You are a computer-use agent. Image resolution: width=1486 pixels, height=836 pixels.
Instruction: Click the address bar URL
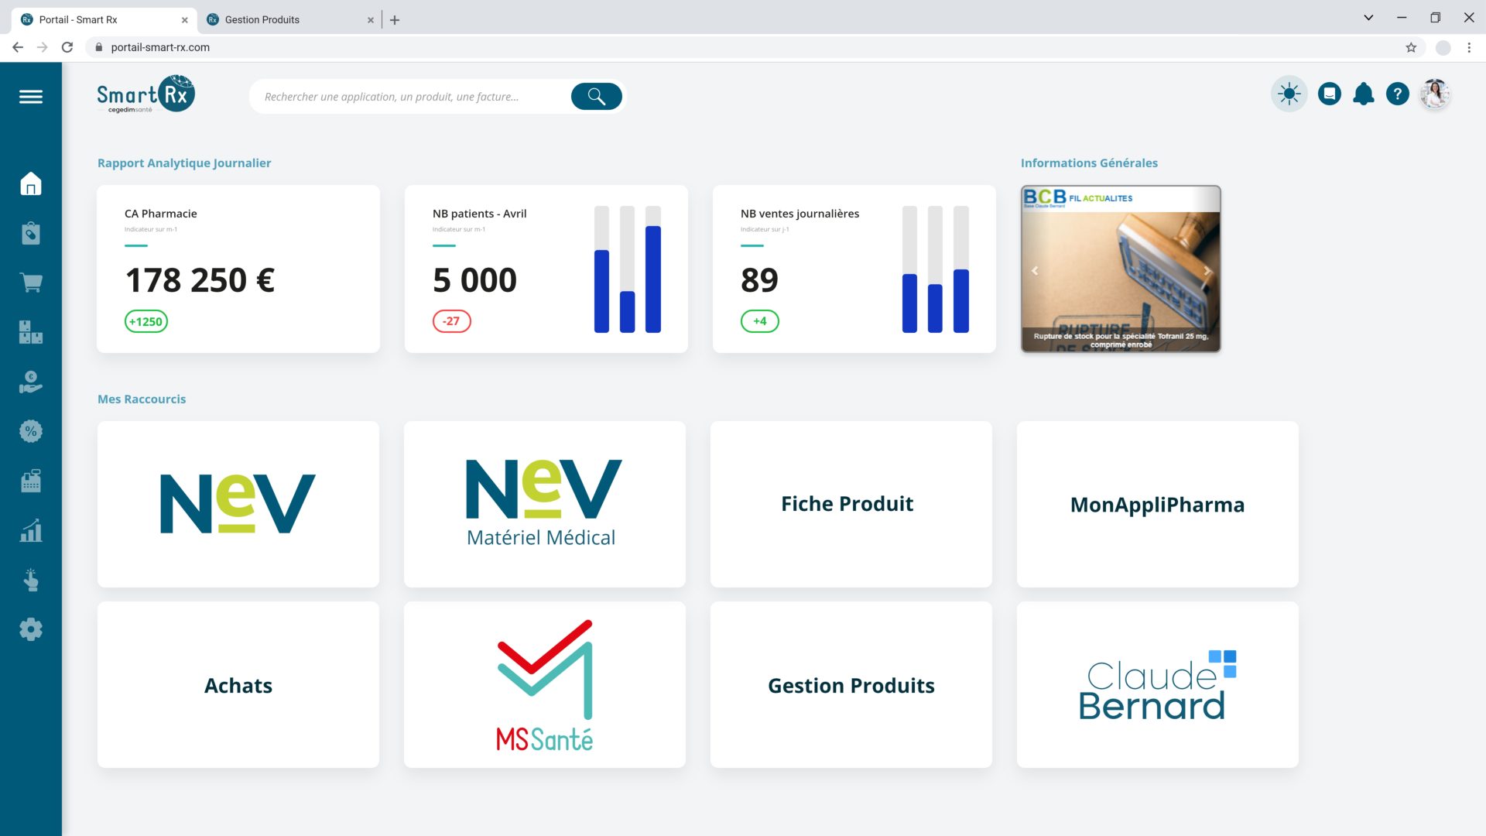click(160, 47)
